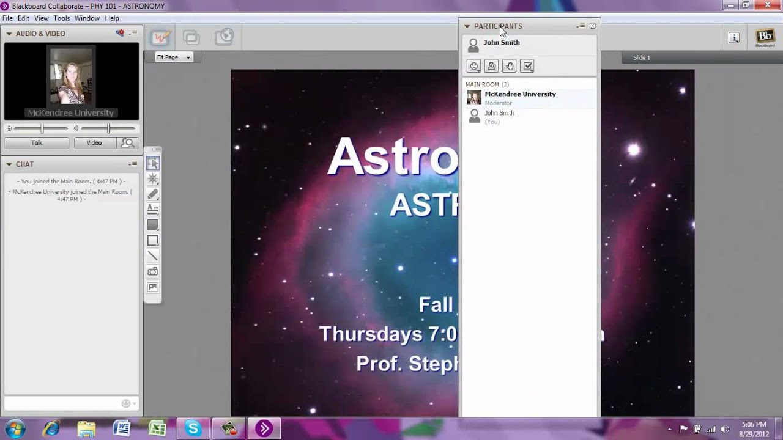Open screen recorder app in taskbar
The height and width of the screenshot is (440, 783).
[229, 429]
